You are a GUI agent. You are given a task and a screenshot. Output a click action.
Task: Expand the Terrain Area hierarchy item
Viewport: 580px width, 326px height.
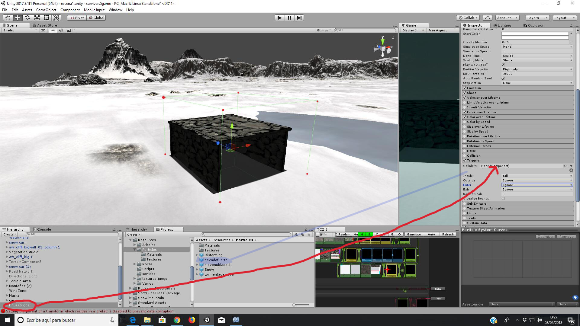click(x=7, y=281)
